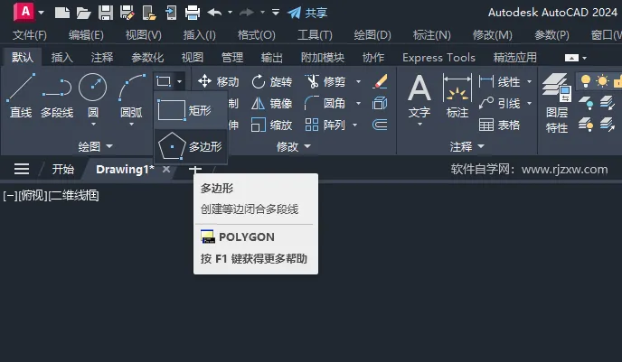Click the Top (俯视) view control label
Image resolution: width=622 pixels, height=362 pixels.
pyautogui.click(x=33, y=195)
